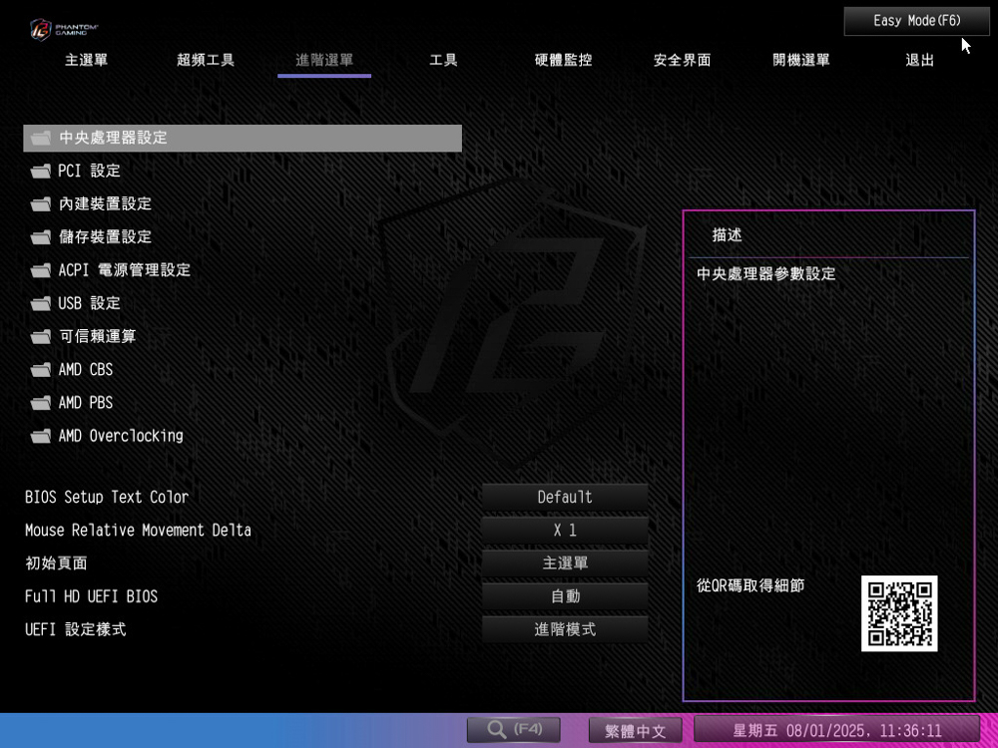Click the QR code image
998x748 pixels.
click(898, 613)
